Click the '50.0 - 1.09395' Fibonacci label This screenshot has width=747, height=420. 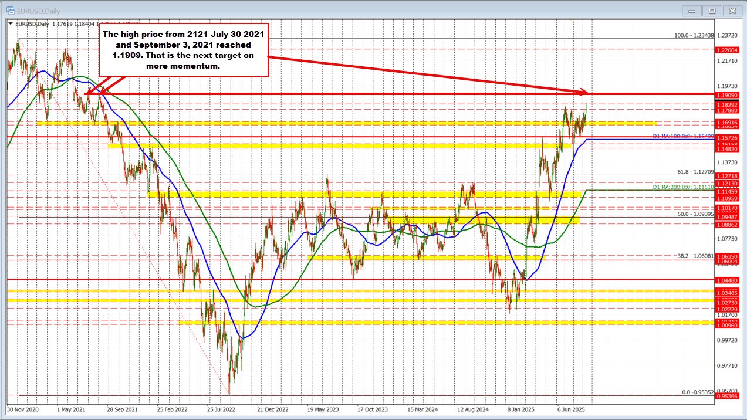pos(695,214)
